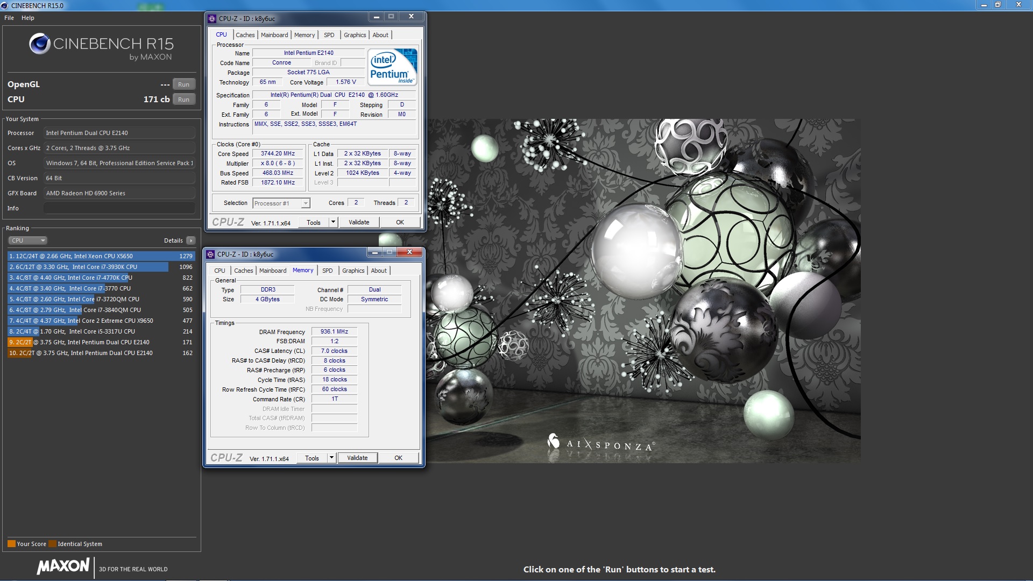This screenshot has height=581, width=1033.
Task: Open Processor #1 selection dropdown
Action: click(281, 203)
